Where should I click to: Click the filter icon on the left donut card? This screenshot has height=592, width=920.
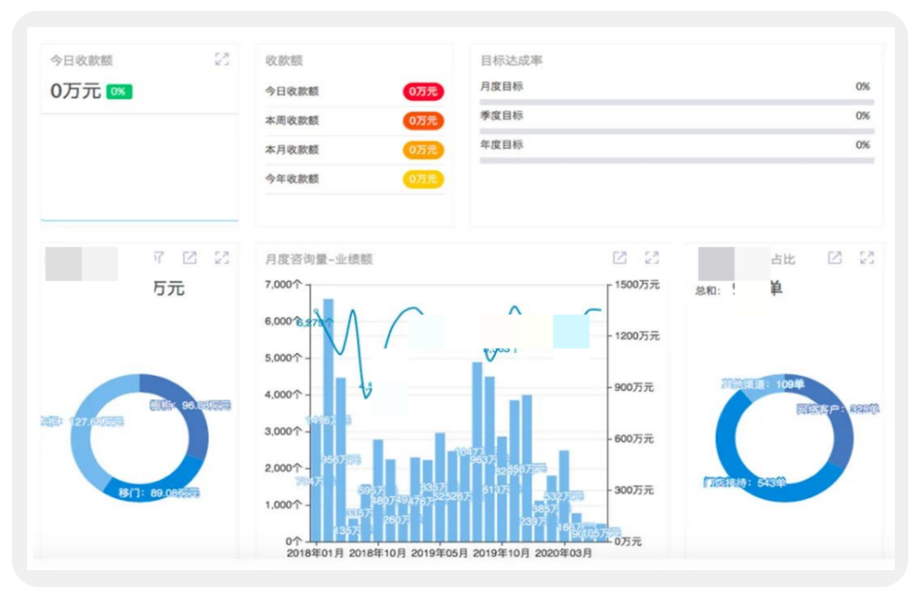tap(159, 258)
